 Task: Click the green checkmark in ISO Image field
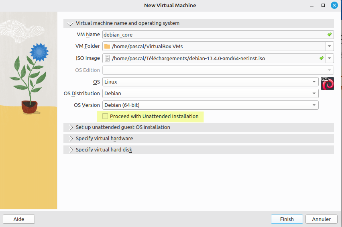[321, 58]
